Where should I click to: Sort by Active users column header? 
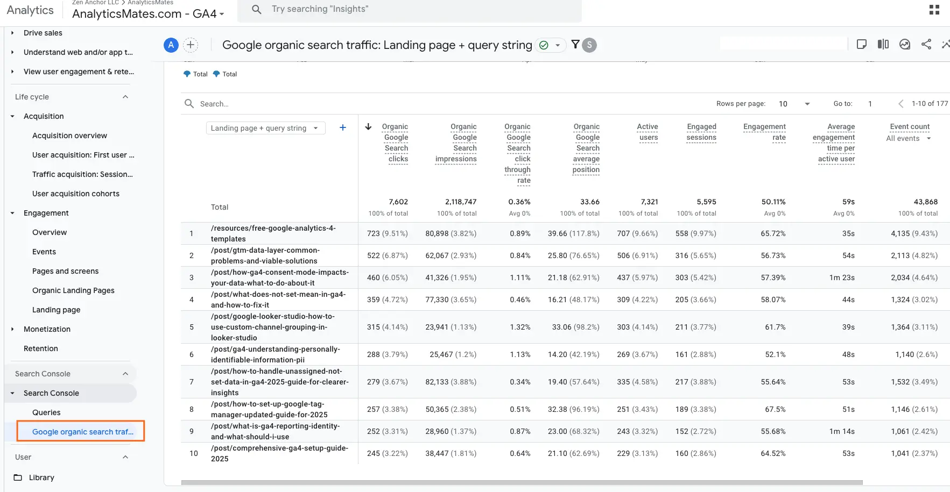[648, 132]
